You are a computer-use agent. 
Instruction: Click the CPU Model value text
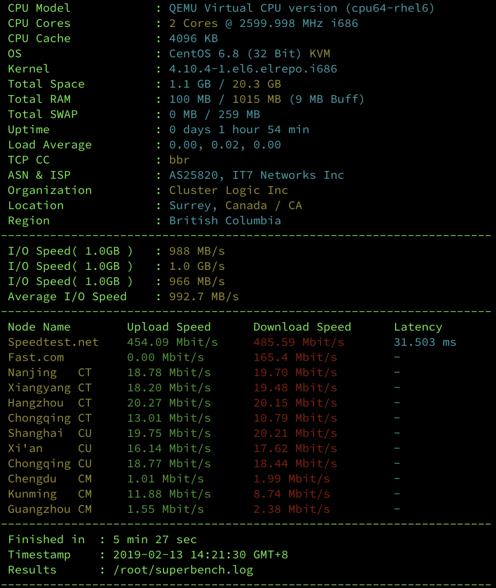click(x=302, y=8)
